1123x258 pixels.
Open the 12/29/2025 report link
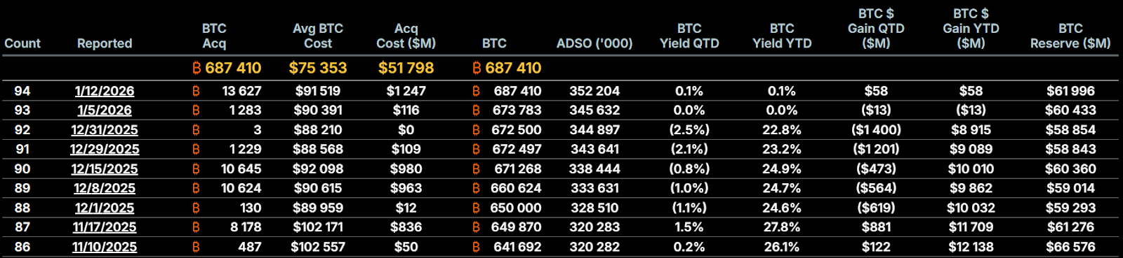(x=105, y=149)
